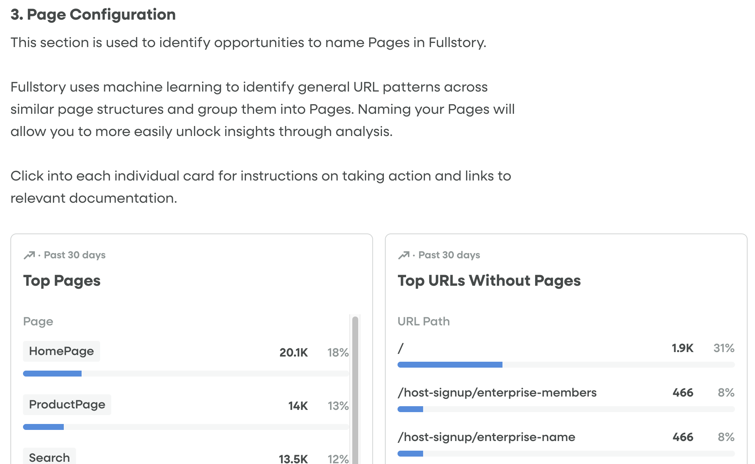Viewport: 755px width, 464px height.
Task: Click Past 30 days label on Top Pages
Action: tap(75, 255)
